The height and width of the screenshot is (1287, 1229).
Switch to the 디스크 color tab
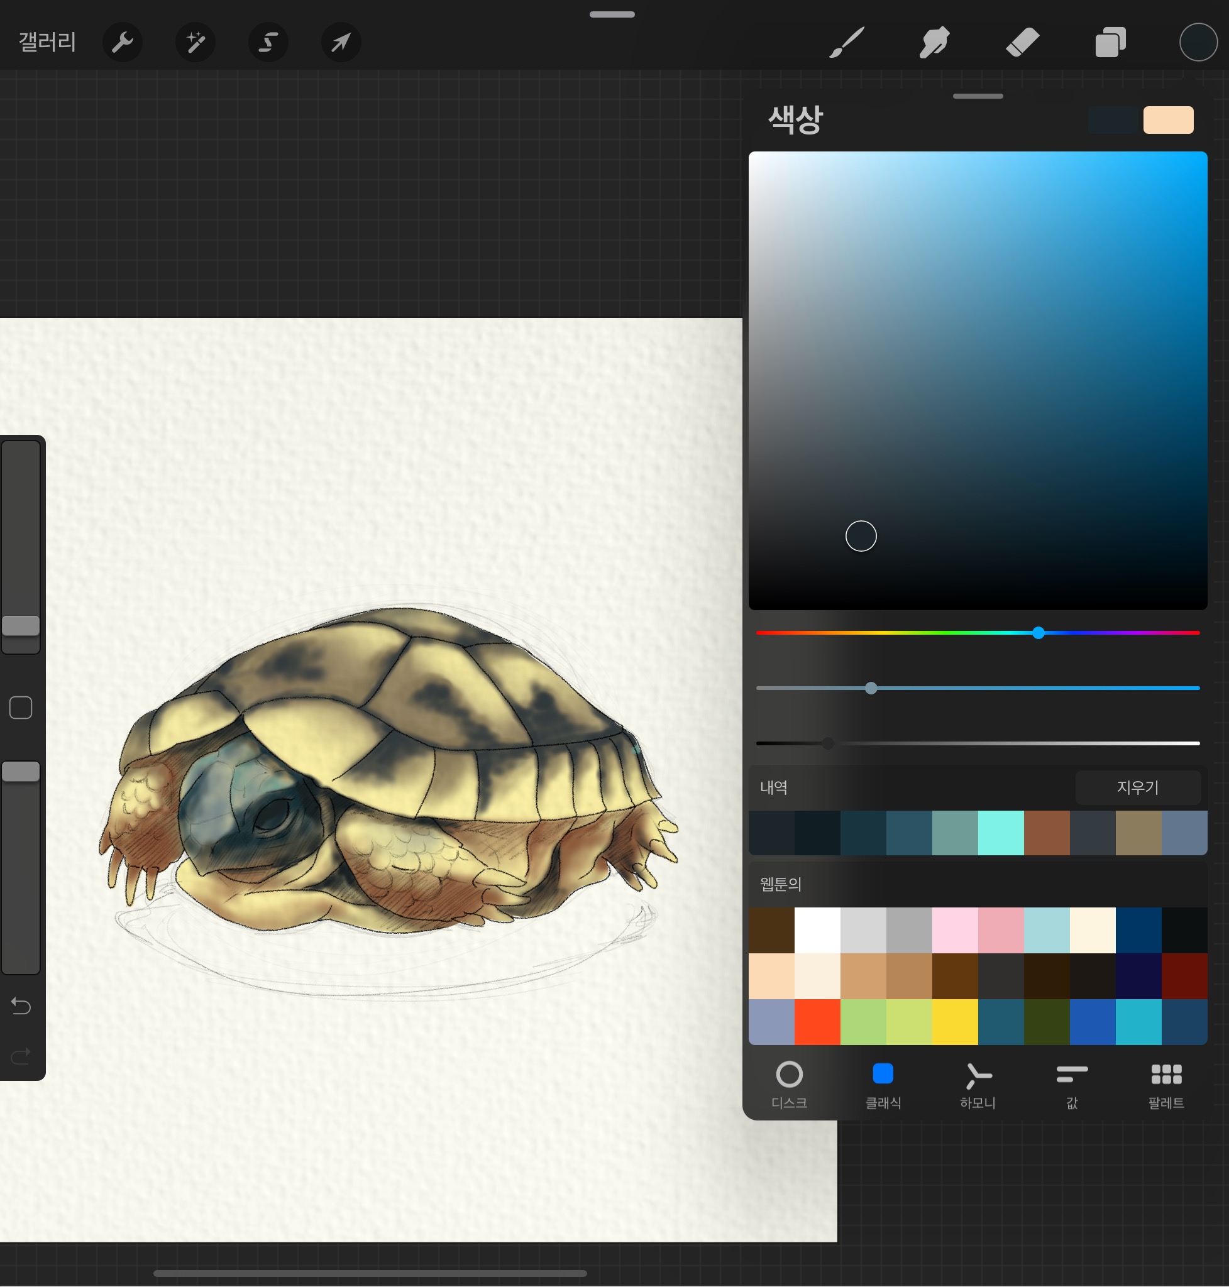790,1085
